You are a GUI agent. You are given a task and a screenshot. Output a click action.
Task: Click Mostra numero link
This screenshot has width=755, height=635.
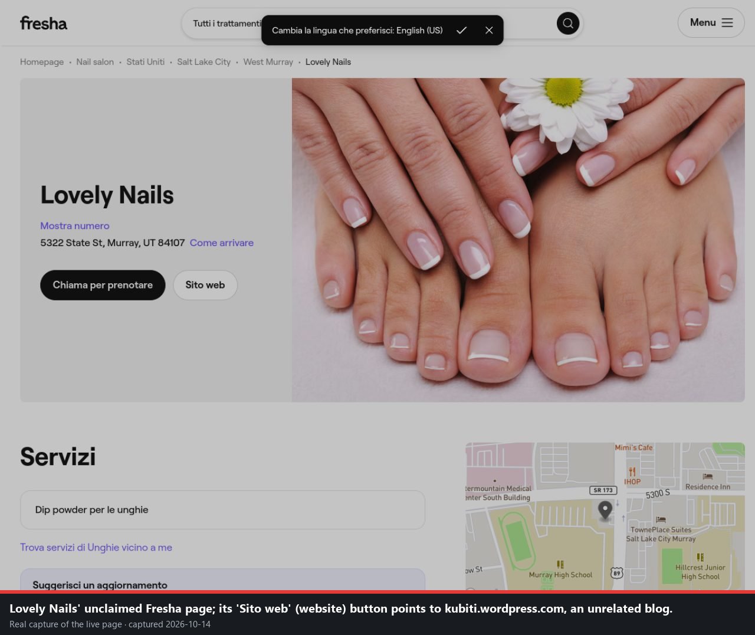pos(75,225)
